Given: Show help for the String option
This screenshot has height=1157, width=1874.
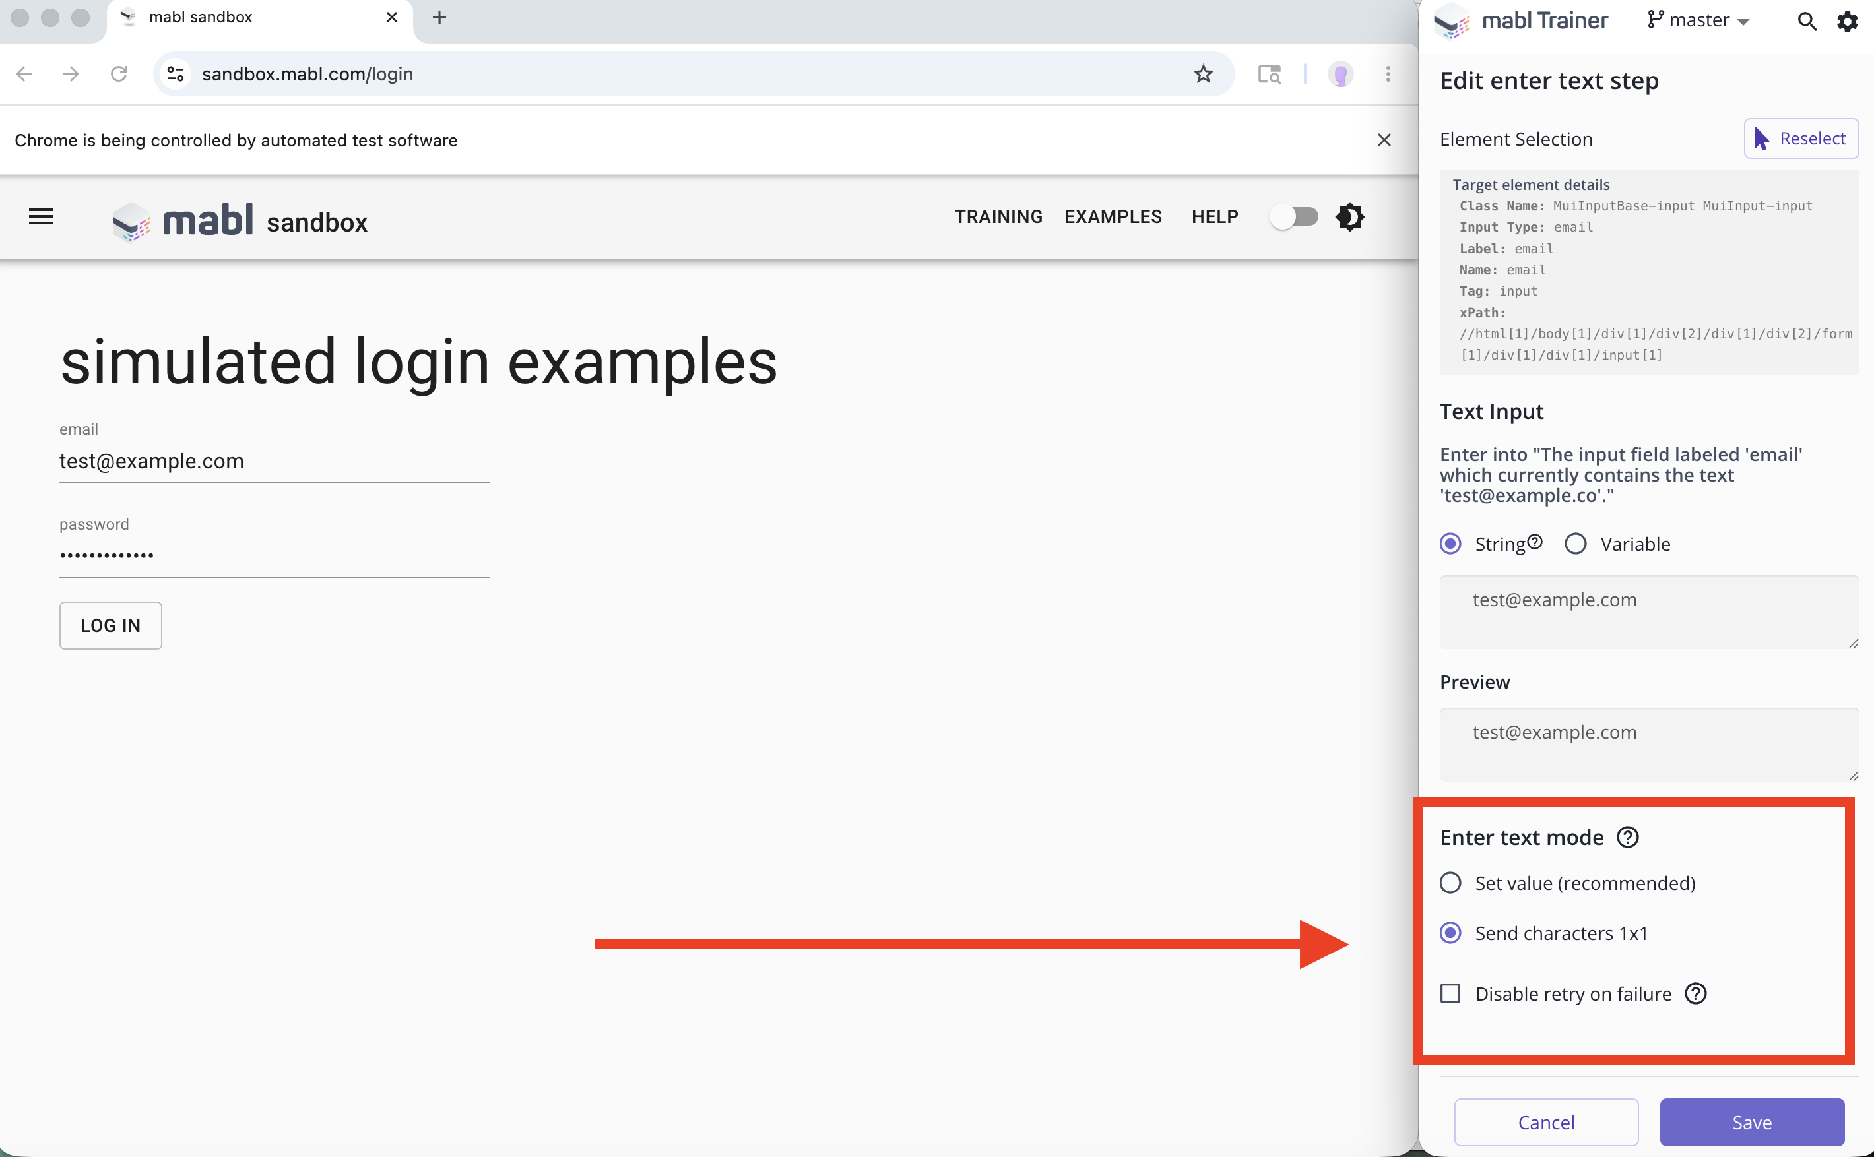Looking at the screenshot, I should click(1534, 542).
